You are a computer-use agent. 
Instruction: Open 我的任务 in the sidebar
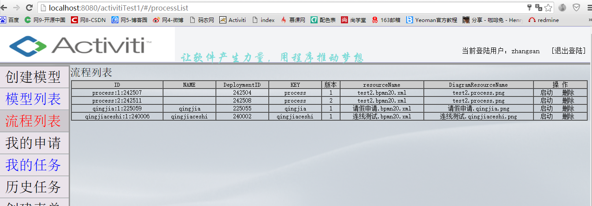[x=33, y=165]
